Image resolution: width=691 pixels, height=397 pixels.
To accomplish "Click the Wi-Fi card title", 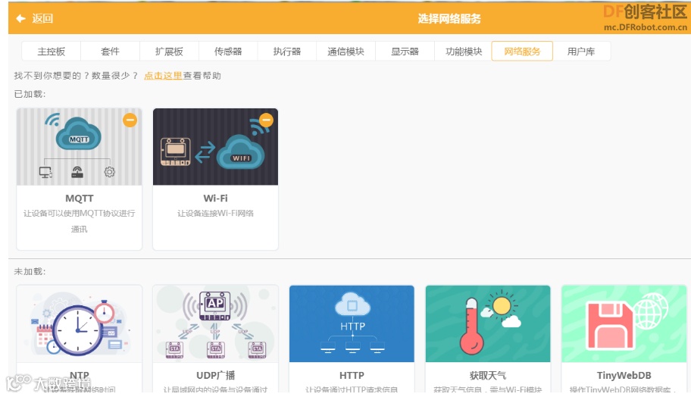I will (x=215, y=198).
